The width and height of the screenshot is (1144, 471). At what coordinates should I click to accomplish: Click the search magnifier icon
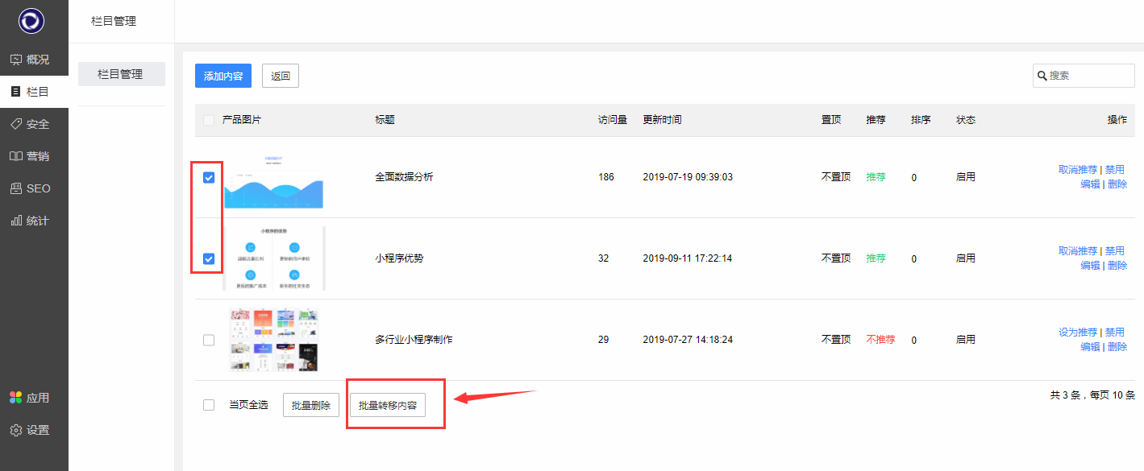[1042, 76]
